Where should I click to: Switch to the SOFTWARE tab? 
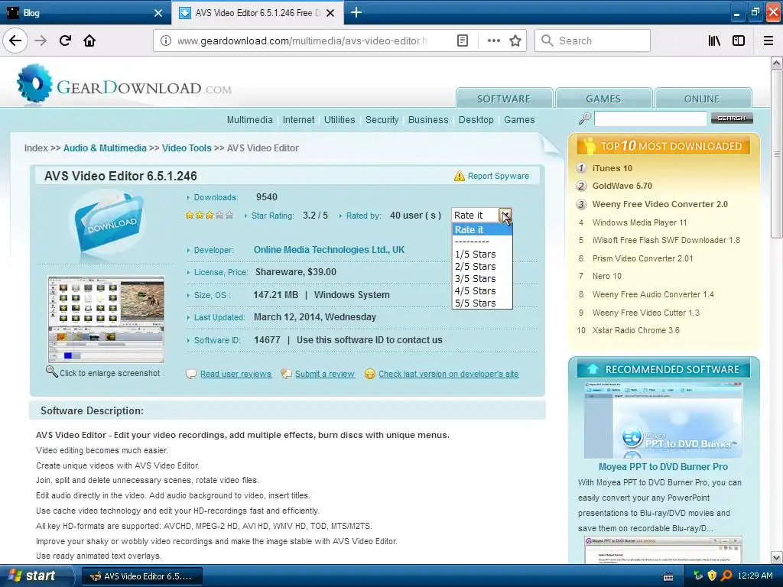pos(504,99)
